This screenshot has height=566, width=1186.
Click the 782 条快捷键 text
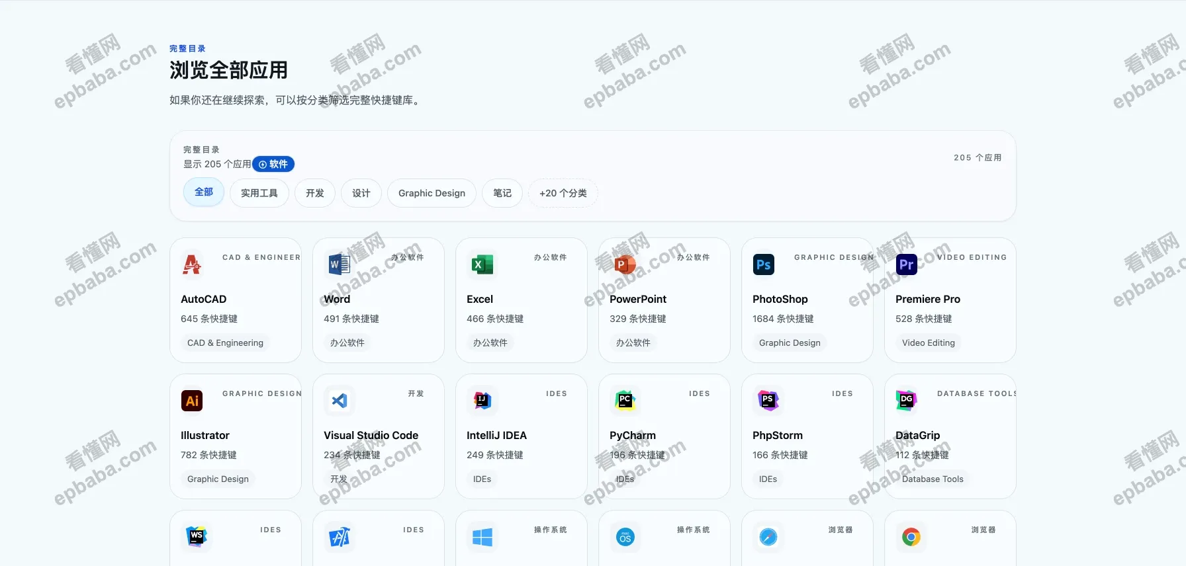pos(208,455)
